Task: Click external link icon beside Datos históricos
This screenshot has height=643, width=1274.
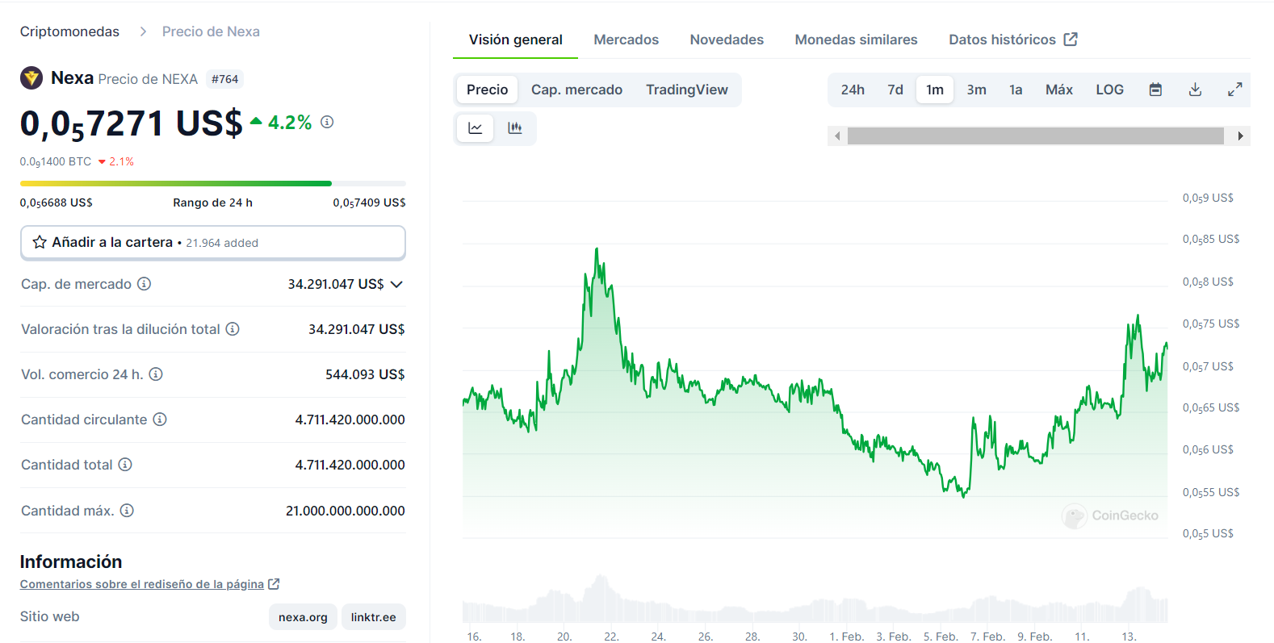Action: tap(1071, 40)
